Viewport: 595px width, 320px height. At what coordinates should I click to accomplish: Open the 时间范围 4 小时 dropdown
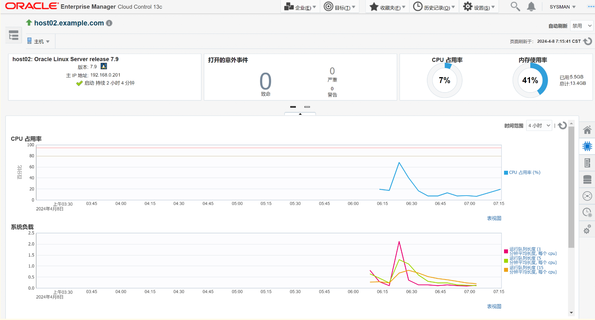point(539,126)
